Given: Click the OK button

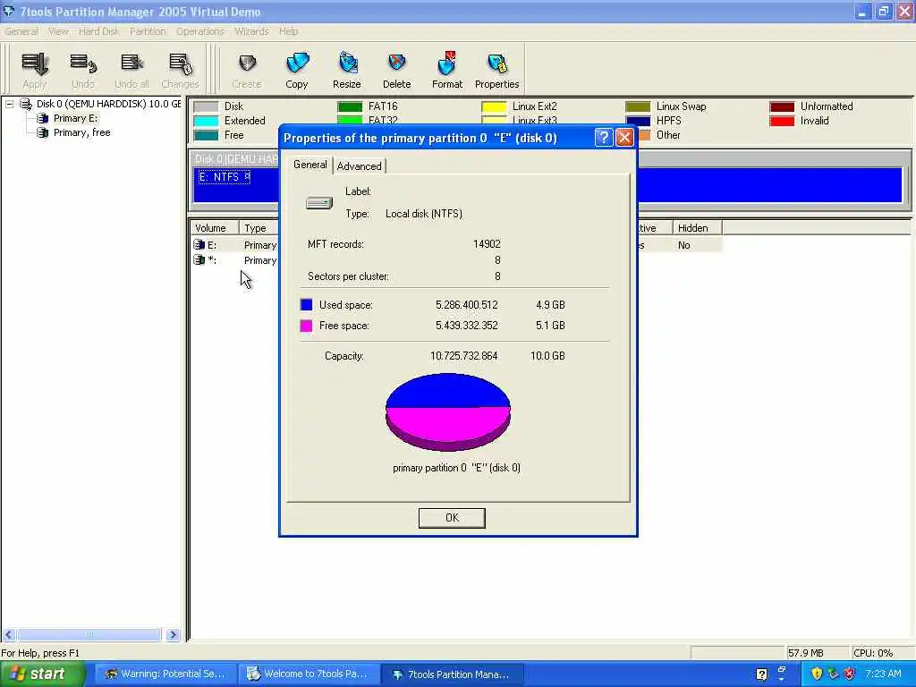Looking at the screenshot, I should [x=452, y=518].
